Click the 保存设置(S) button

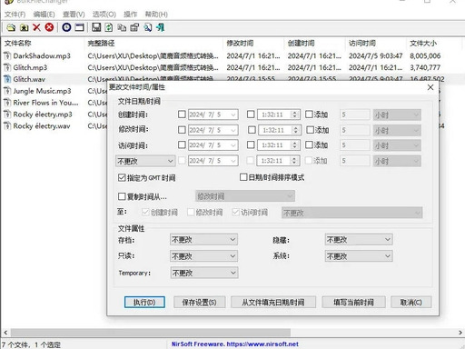tap(200, 302)
